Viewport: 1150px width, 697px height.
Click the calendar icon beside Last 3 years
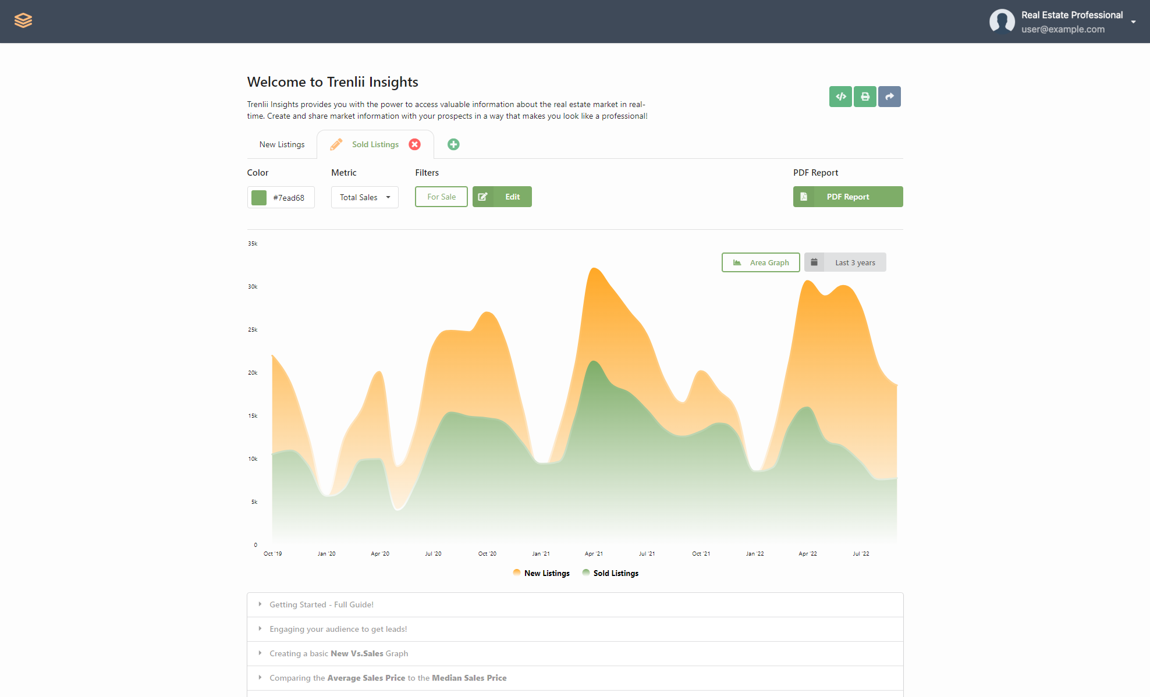[x=814, y=262]
